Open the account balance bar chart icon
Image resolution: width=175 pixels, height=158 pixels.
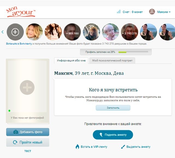(x=119, y=11)
